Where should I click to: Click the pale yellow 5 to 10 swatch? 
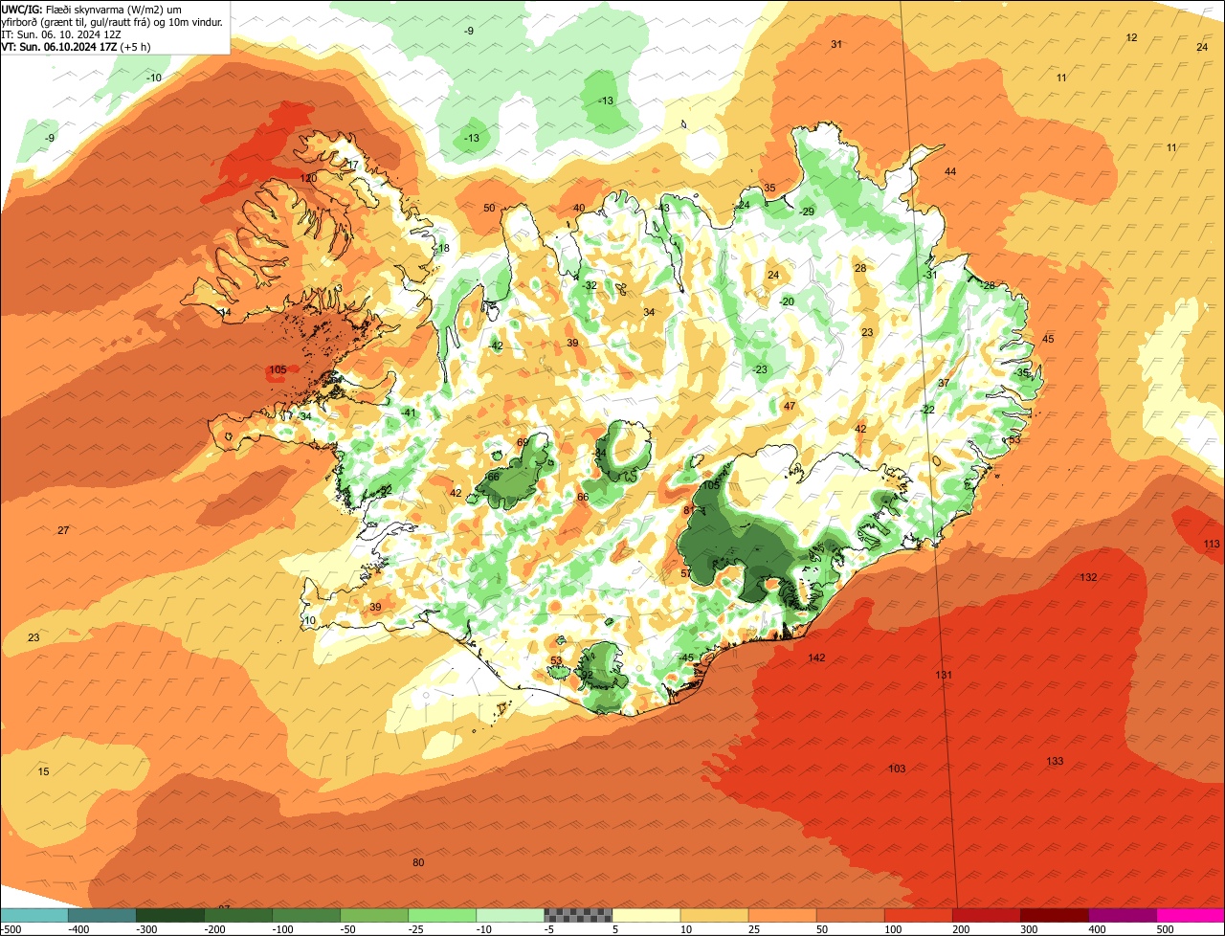point(646,915)
